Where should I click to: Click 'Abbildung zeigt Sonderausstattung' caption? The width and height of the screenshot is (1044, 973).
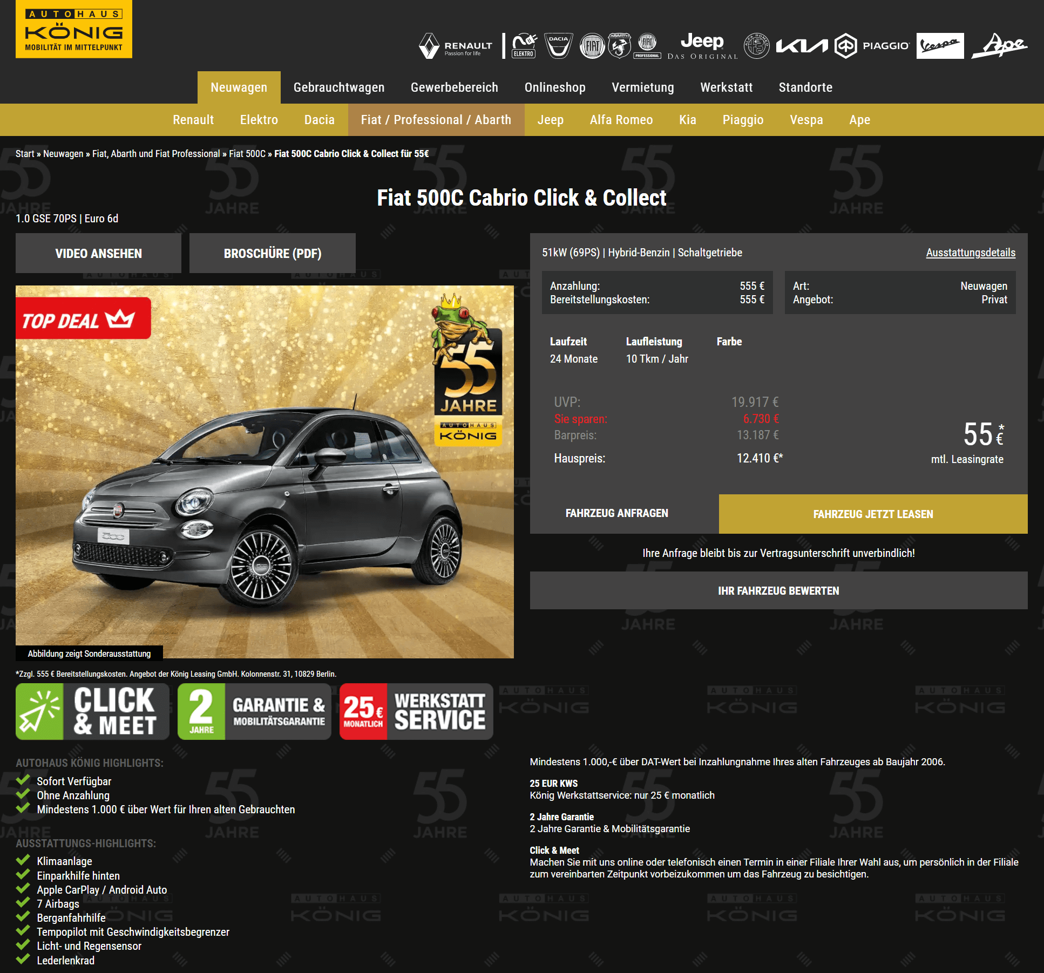(x=89, y=654)
